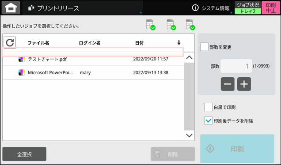This screenshot has width=281, height=165.
Task: Enable 白黒で印刷 checkbox
Action: coord(208,107)
